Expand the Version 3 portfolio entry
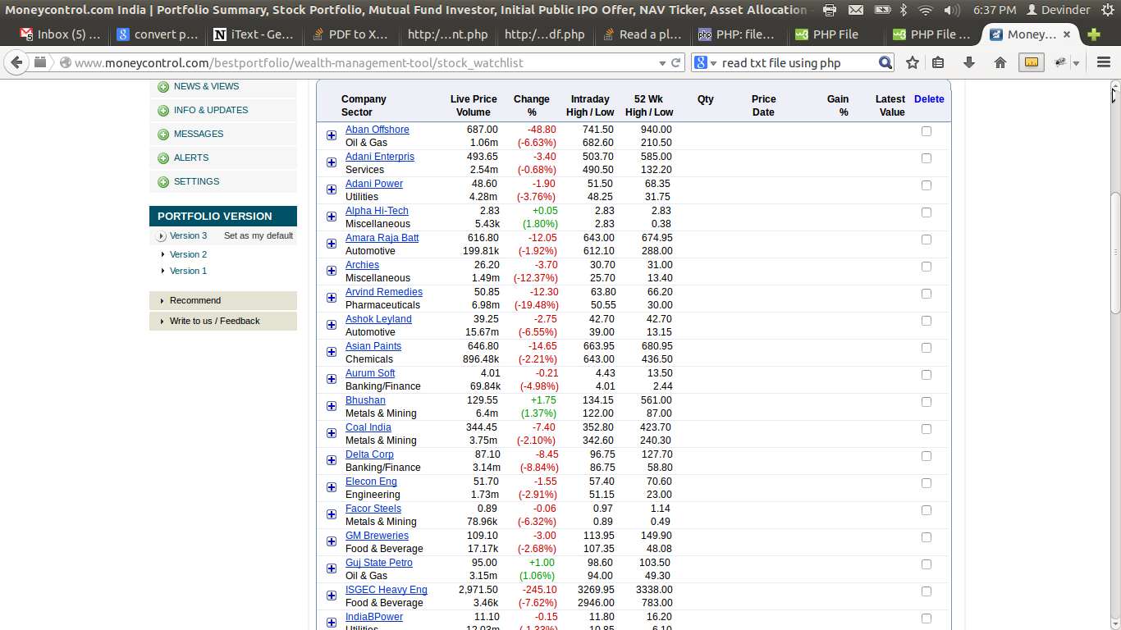 pos(161,236)
